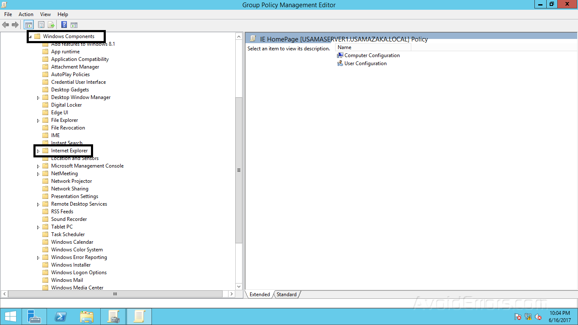The width and height of the screenshot is (578, 325).
Task: Click the Forward navigation arrow in the toolbar
Action: (15, 25)
